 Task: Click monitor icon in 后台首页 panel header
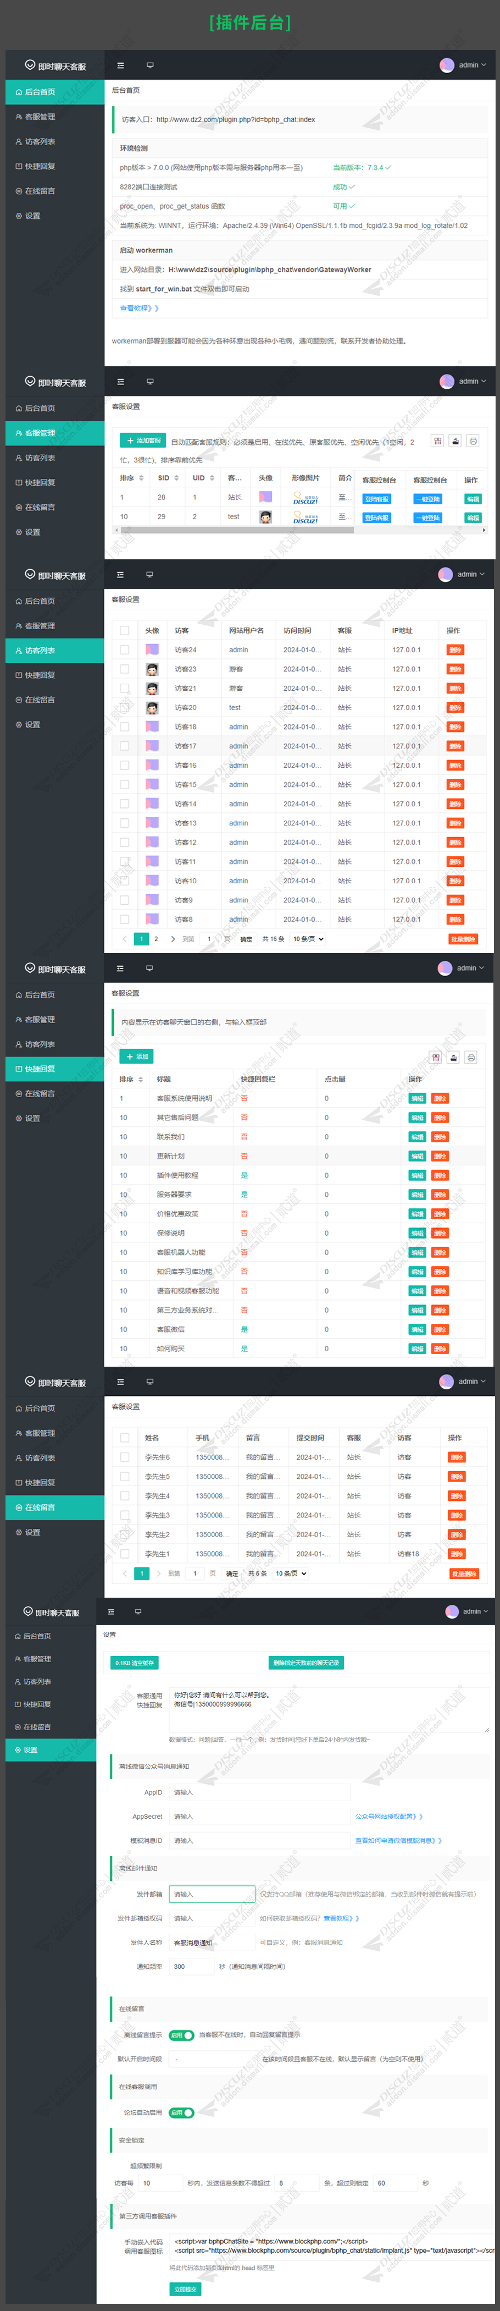[x=149, y=64]
